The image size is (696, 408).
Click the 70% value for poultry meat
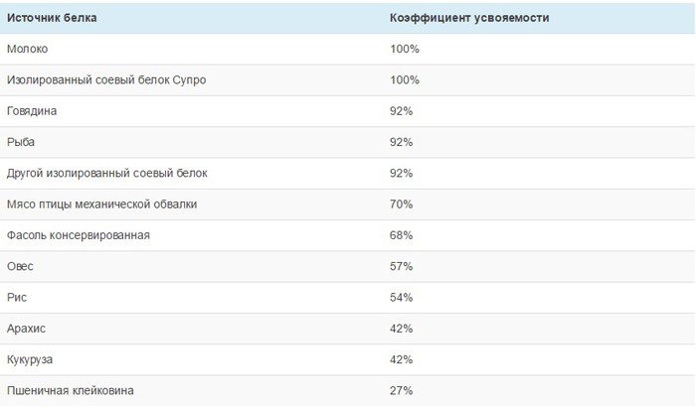point(402,204)
